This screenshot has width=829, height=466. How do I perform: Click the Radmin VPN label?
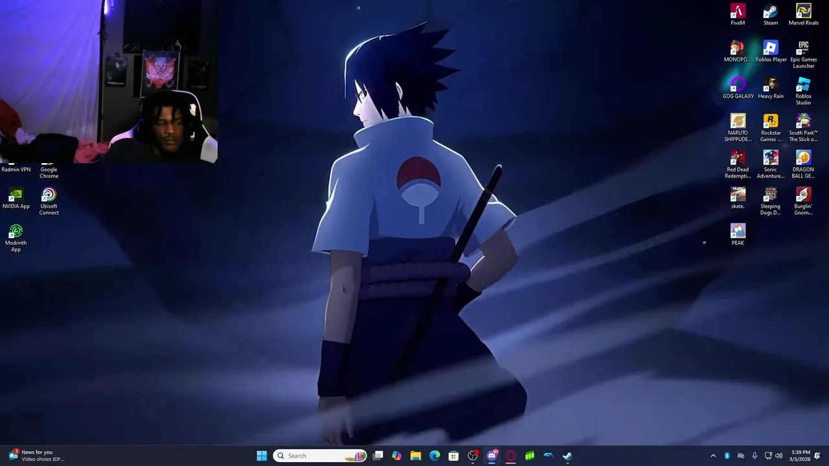(x=16, y=170)
